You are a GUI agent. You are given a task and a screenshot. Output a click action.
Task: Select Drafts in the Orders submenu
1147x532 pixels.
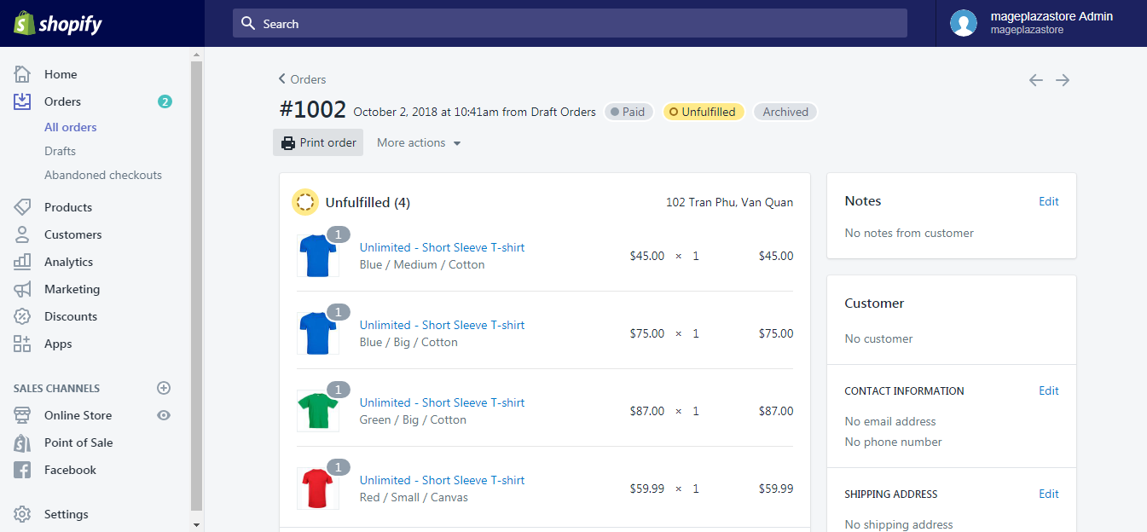click(60, 151)
